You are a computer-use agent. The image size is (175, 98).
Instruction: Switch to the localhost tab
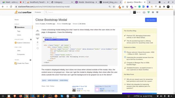coord(38,2)
